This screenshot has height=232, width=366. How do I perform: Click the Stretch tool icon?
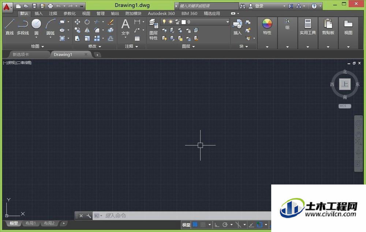coord(77,38)
